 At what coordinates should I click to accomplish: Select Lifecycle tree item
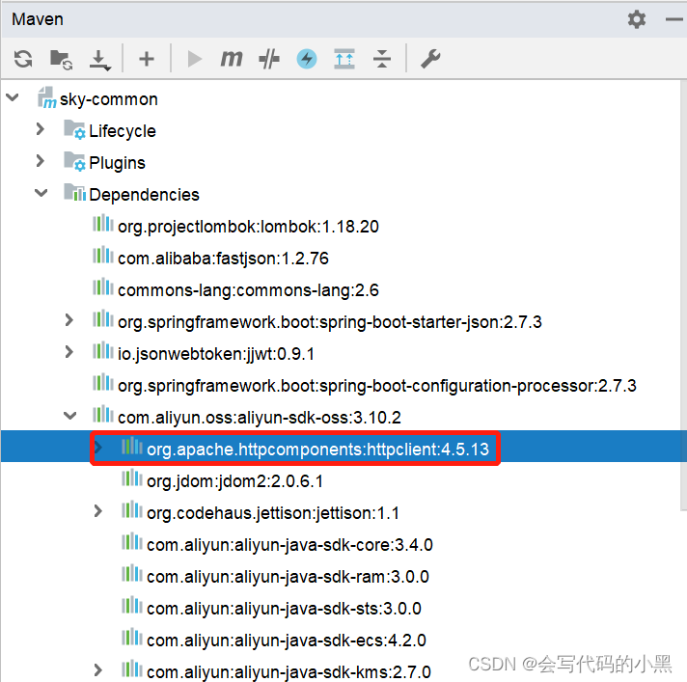[x=123, y=131]
